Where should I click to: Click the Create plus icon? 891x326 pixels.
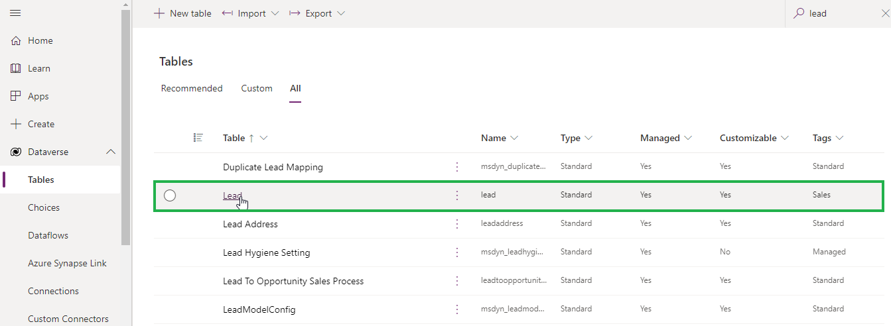[x=16, y=124]
